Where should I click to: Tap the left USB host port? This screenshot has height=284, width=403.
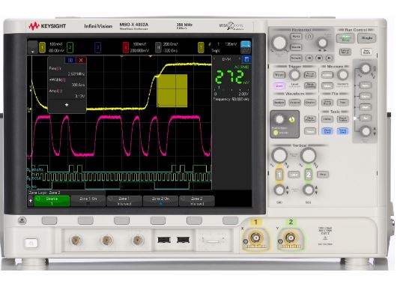[x=164, y=240]
